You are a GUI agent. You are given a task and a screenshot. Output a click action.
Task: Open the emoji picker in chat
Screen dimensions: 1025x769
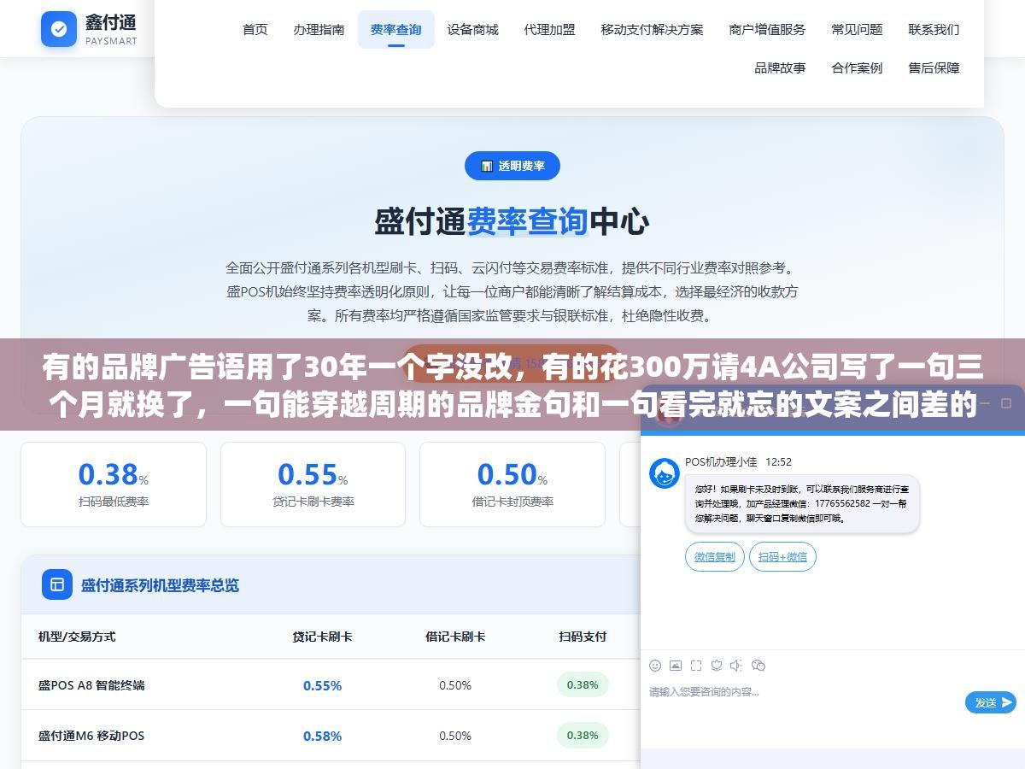(655, 665)
